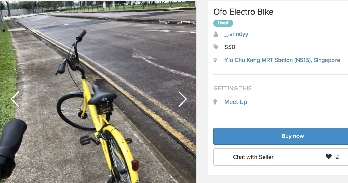
Task: Go to the next listing photo
Action: (x=182, y=99)
